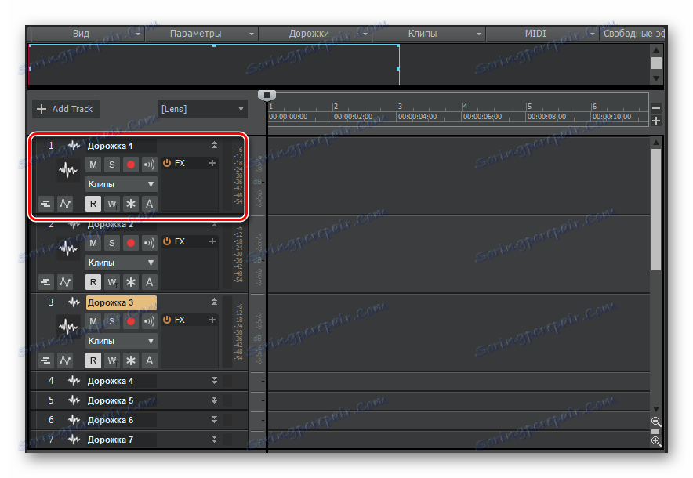
Task: Click the minus button beside the time ruler
Action: point(656,108)
